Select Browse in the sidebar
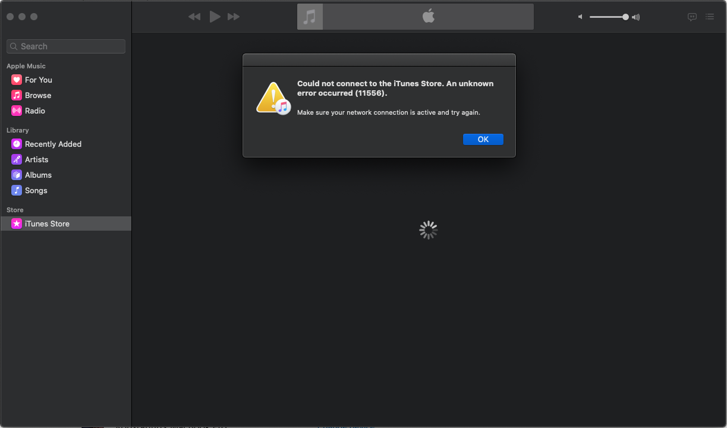This screenshot has width=727, height=428. click(66, 95)
